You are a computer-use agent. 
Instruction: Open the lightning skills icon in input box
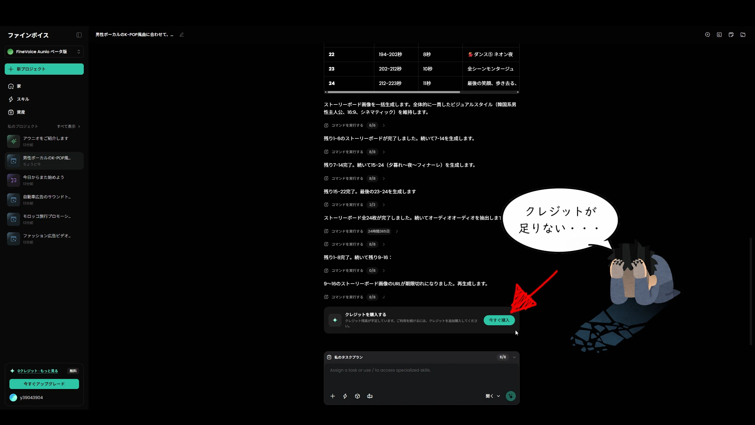tap(345, 396)
